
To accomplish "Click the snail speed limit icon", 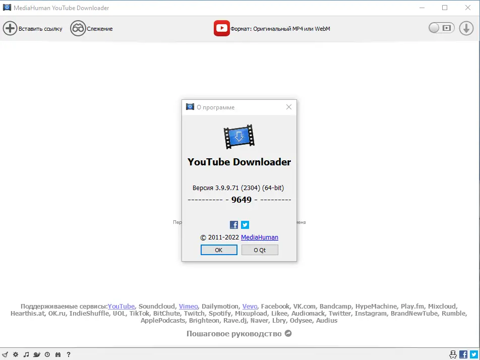I will (x=37, y=354).
